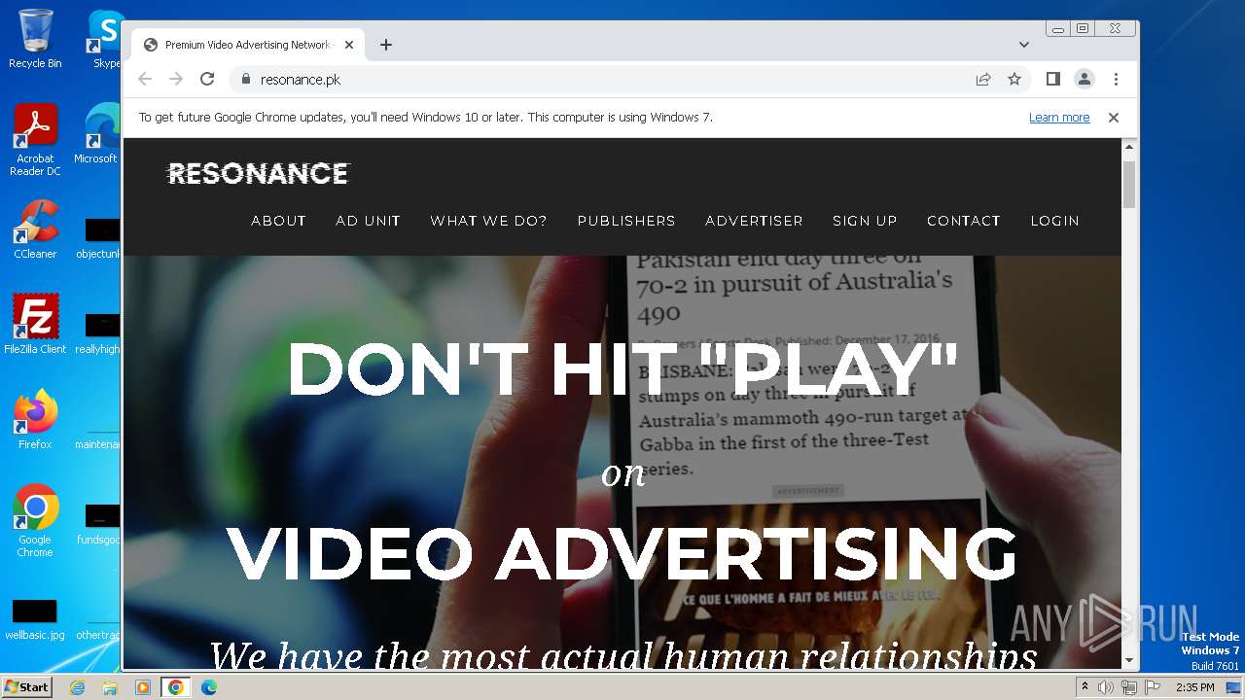Image resolution: width=1245 pixels, height=700 pixels.
Task: Open the volume control in system tray
Action: (1106, 687)
